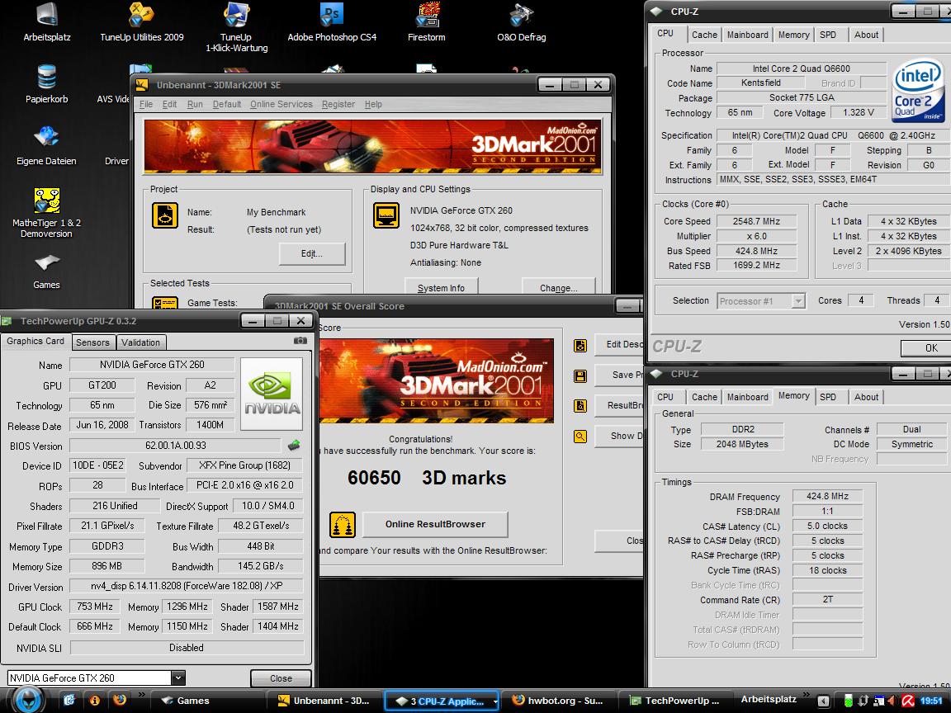Click OK button in upper CPU-Z window

pyautogui.click(x=928, y=348)
